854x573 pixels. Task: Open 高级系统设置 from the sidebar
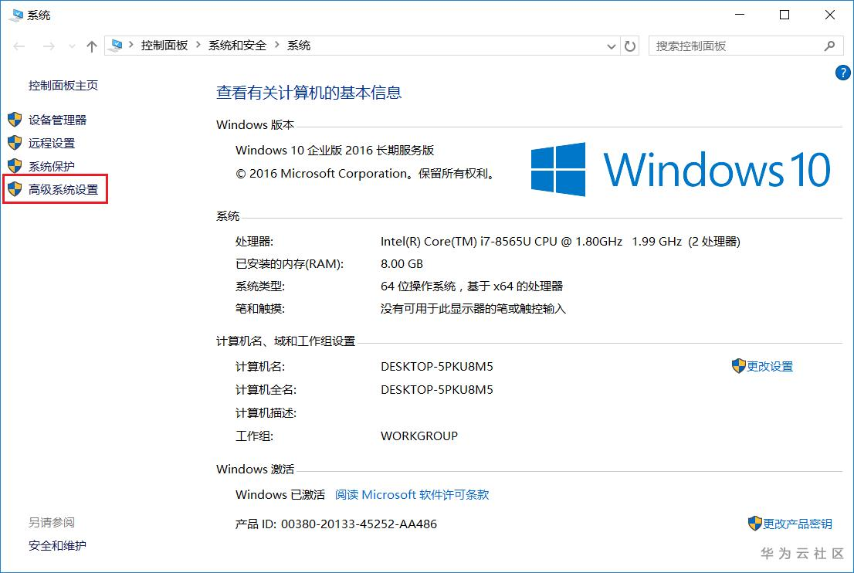pyautogui.click(x=63, y=189)
